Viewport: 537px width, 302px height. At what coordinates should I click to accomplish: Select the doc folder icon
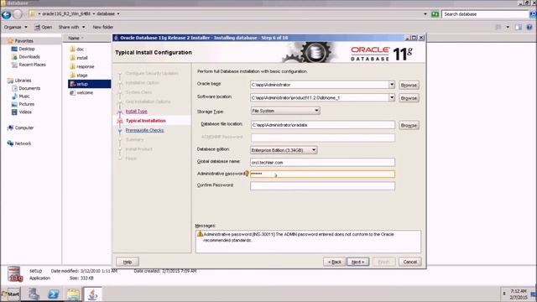[x=73, y=49]
